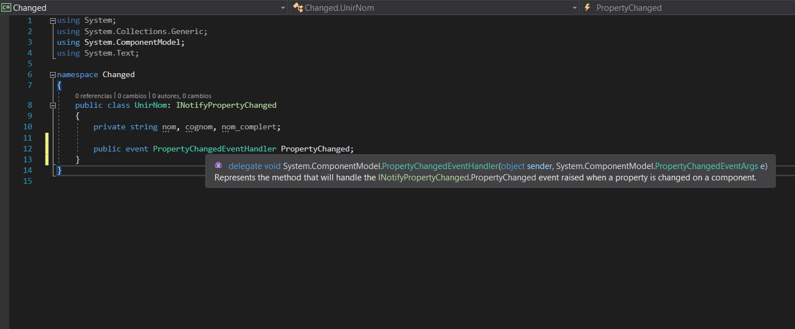795x329 pixels.
Task: Open the Changed project dropdown
Action: click(283, 8)
